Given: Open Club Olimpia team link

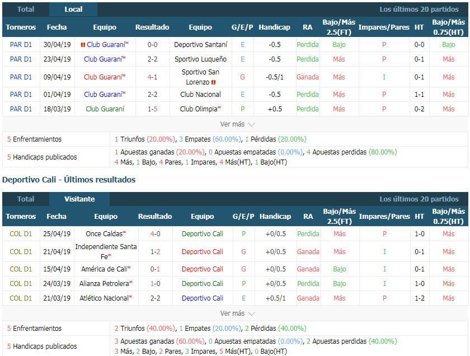Looking at the screenshot, I should tap(199, 109).
